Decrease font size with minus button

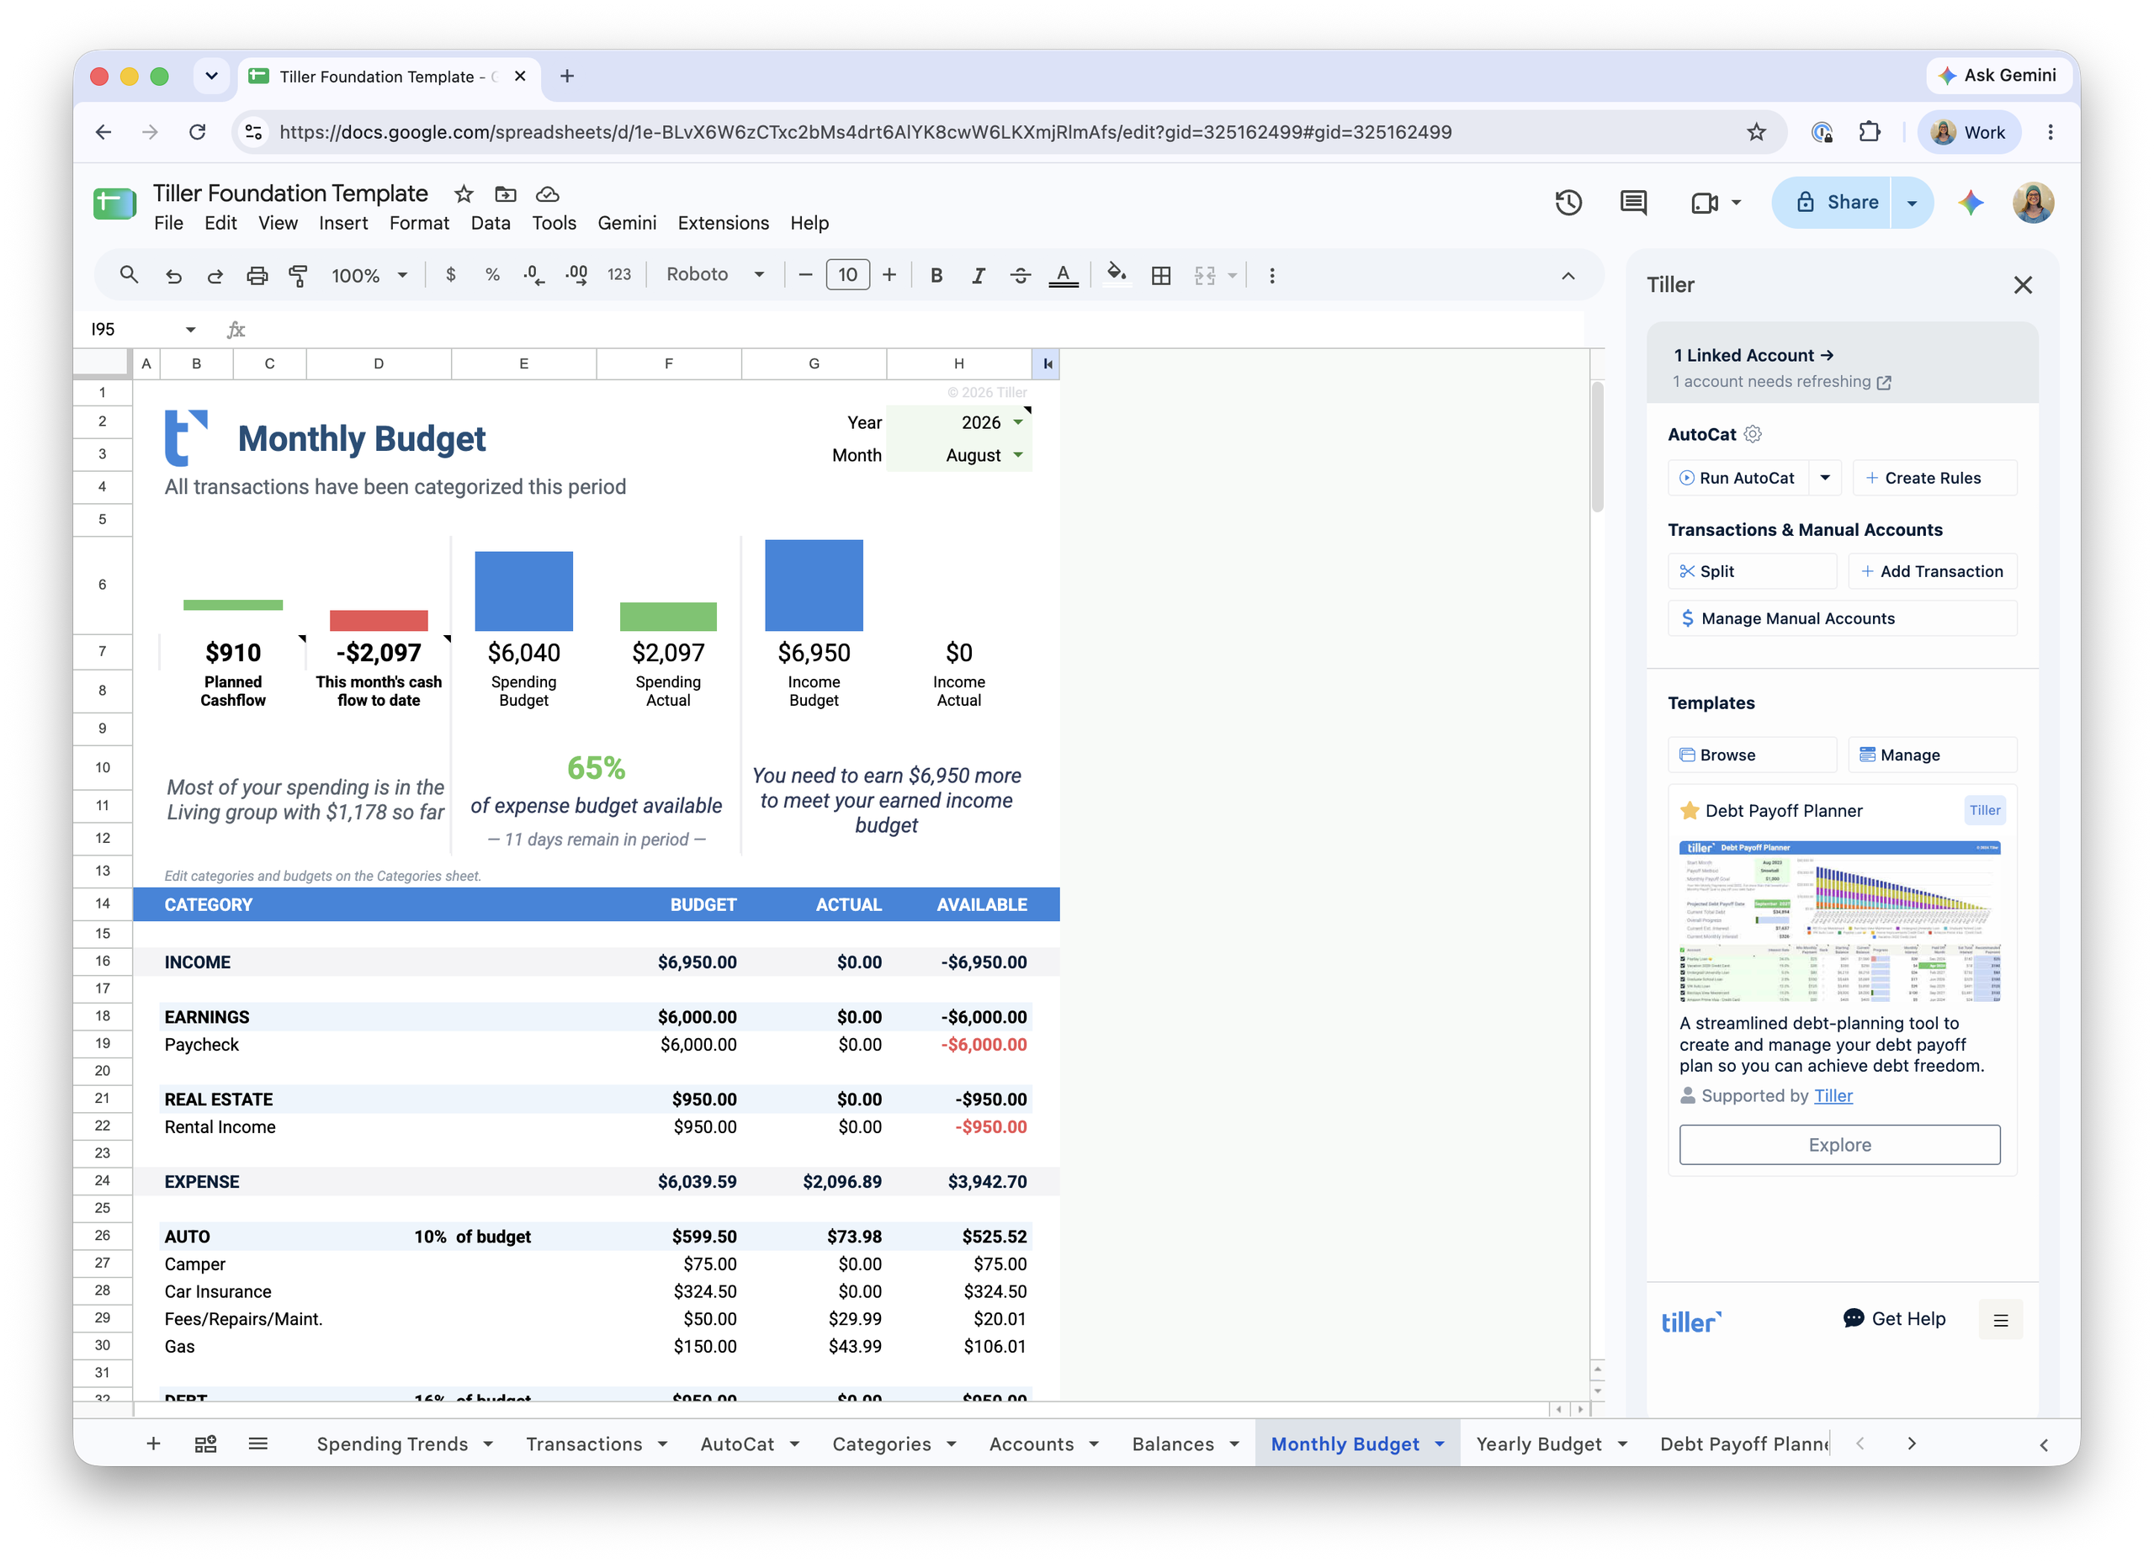coord(805,274)
